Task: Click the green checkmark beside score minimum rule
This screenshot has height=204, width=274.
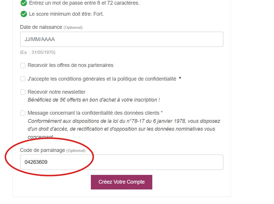Action: (x=23, y=14)
